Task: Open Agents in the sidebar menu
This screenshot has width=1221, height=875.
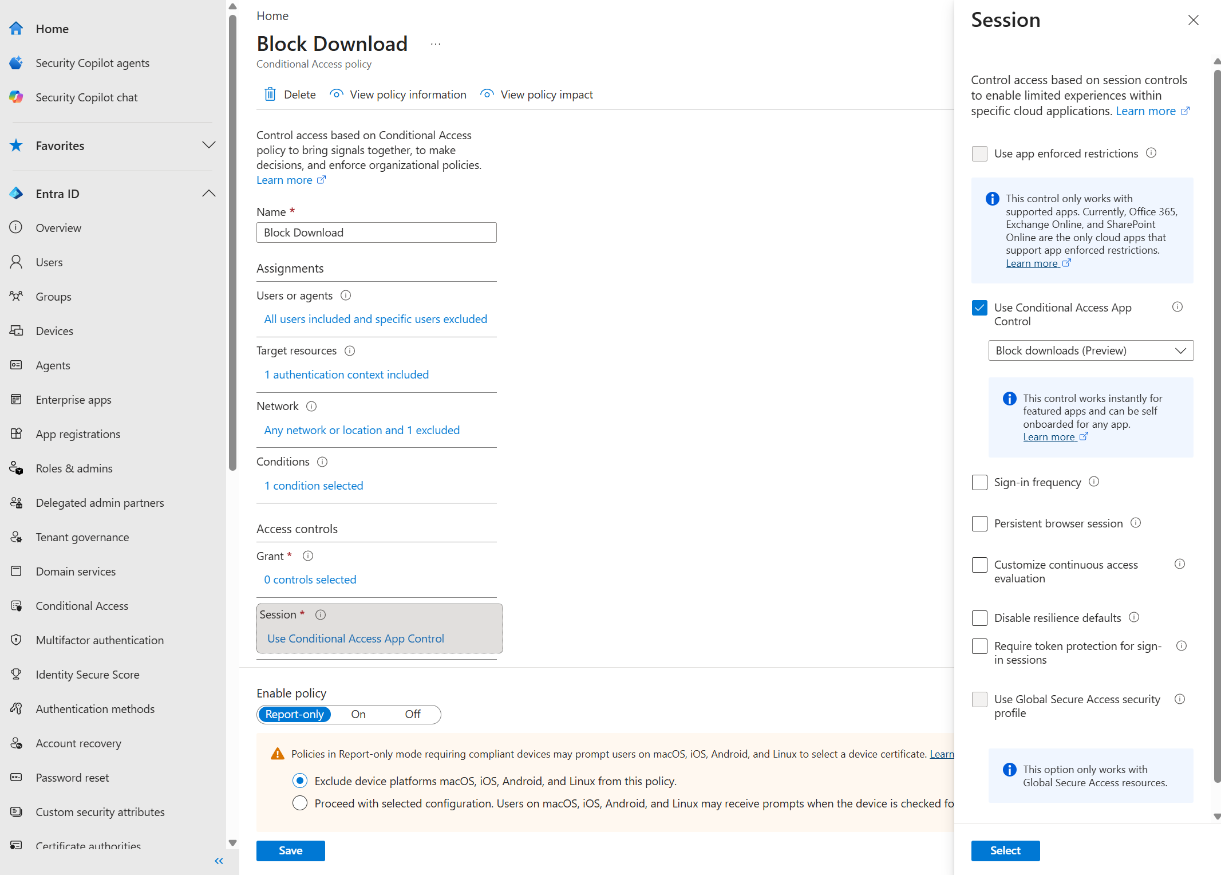Action: click(x=53, y=365)
